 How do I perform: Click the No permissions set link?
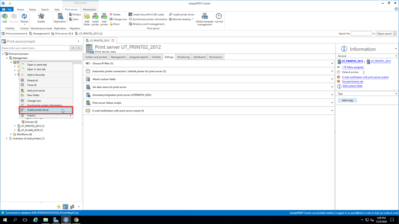pyautogui.click(x=352, y=82)
